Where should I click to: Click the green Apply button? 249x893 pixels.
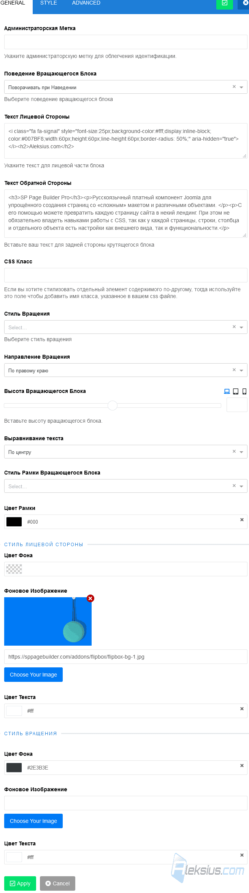20,883
